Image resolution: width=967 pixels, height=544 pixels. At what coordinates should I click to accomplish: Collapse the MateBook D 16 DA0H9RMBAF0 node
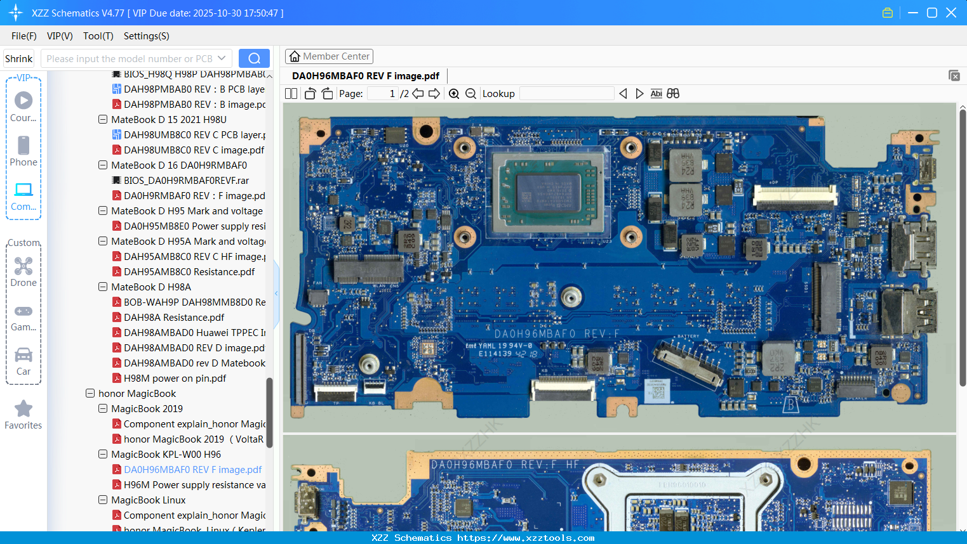pyautogui.click(x=103, y=165)
